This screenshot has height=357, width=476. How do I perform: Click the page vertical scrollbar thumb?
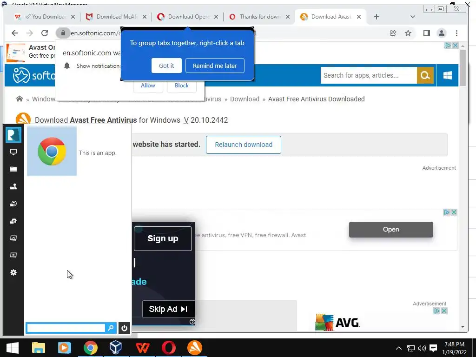463,68
